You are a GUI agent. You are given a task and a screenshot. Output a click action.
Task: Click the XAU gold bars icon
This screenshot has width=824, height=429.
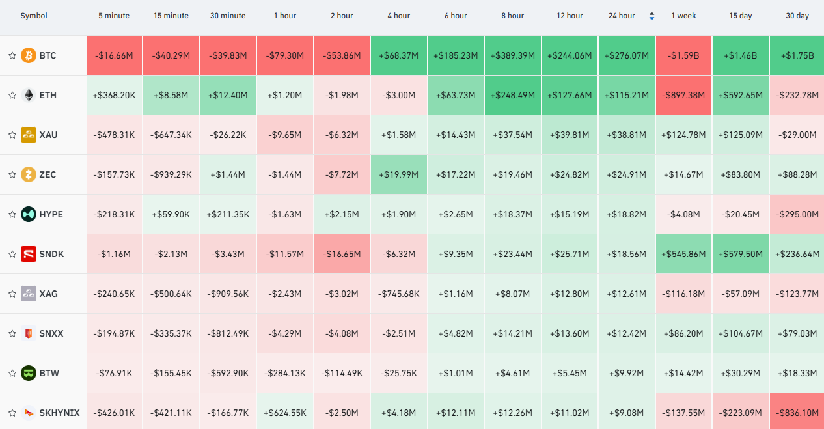point(28,135)
